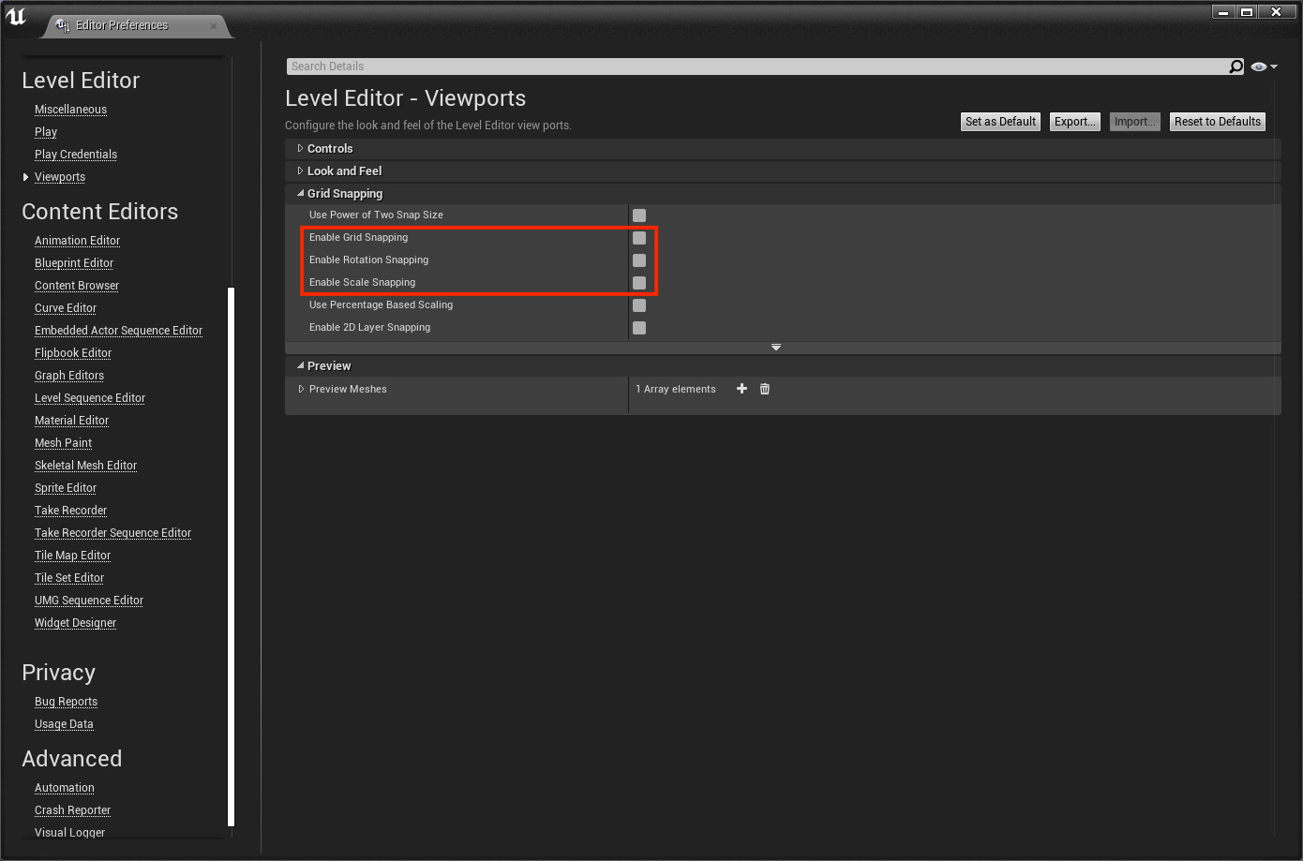Image resolution: width=1303 pixels, height=861 pixels.
Task: Open the eye view options dropdown
Action: (1264, 67)
